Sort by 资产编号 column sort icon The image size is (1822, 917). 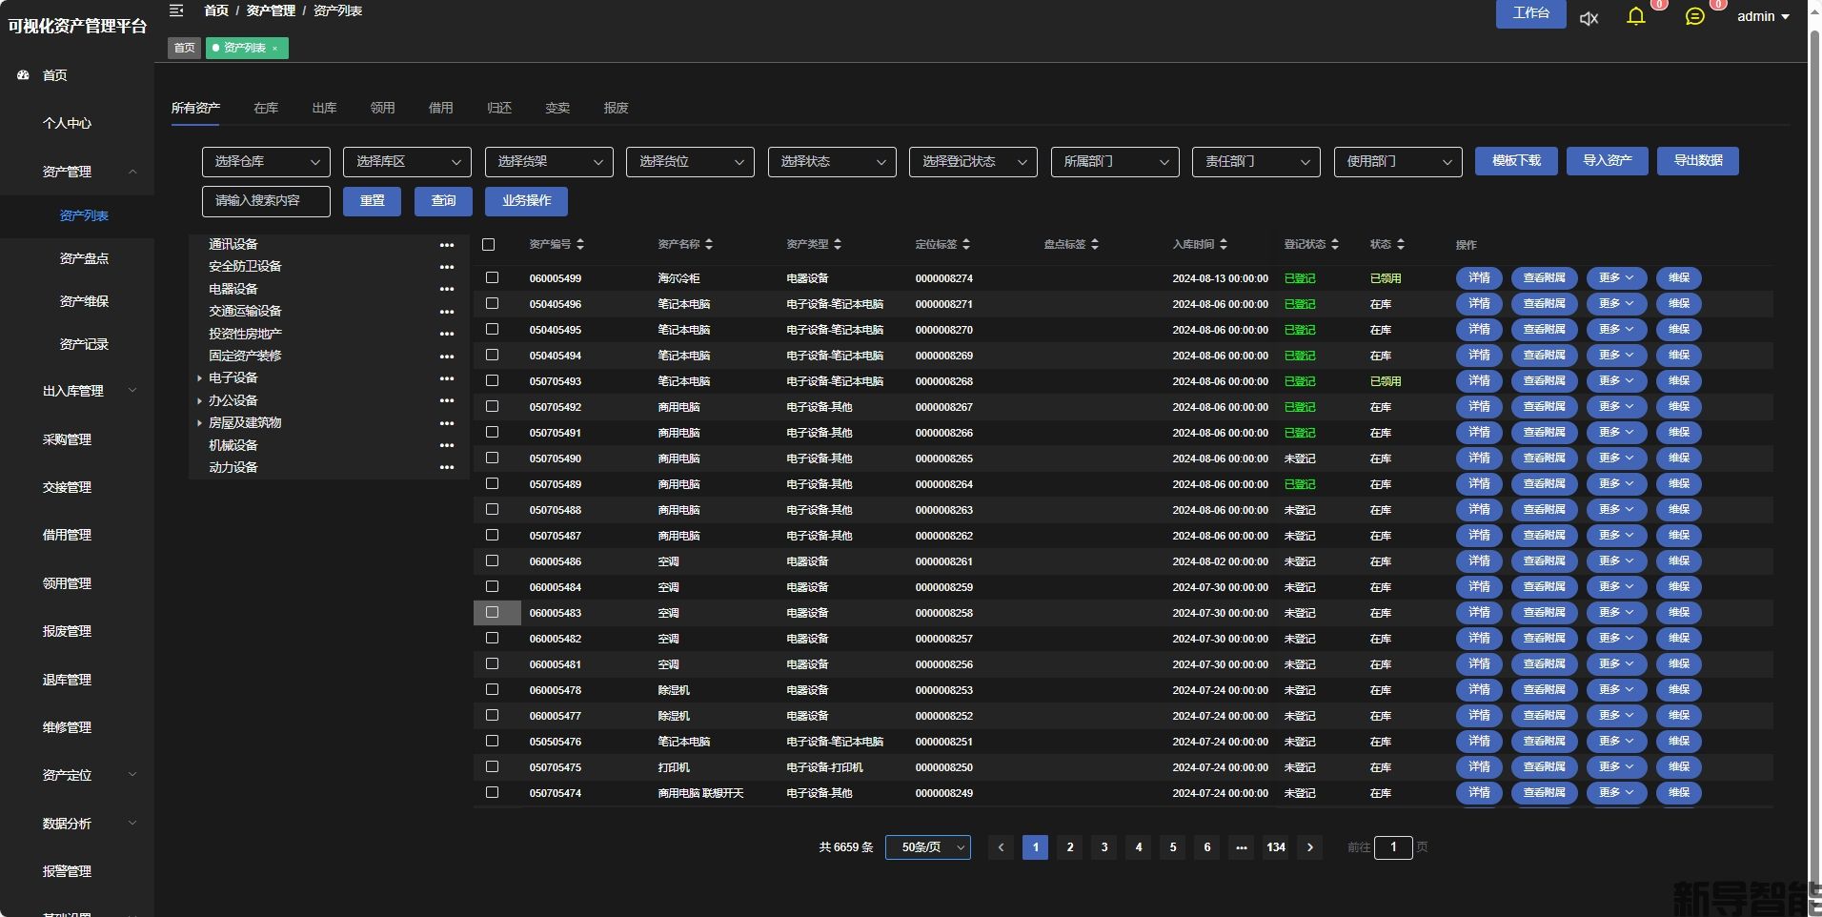coord(580,244)
